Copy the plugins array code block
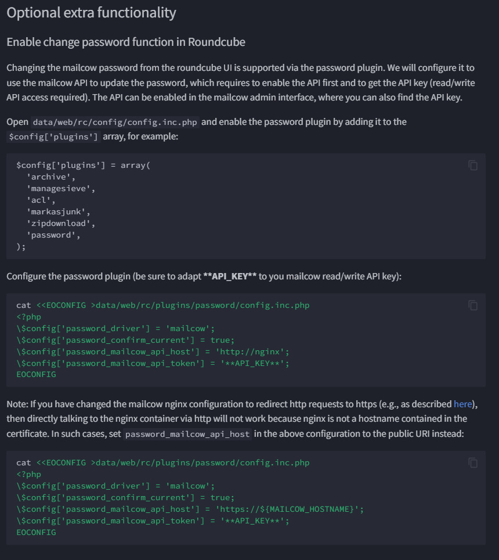The image size is (499, 560). pyautogui.click(x=473, y=165)
